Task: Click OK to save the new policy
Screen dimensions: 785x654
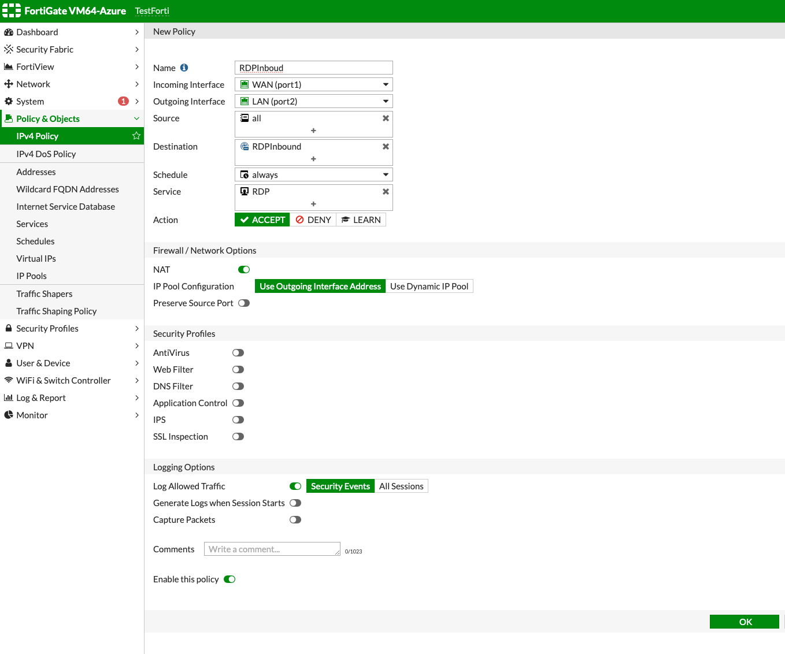Action: (x=744, y=621)
